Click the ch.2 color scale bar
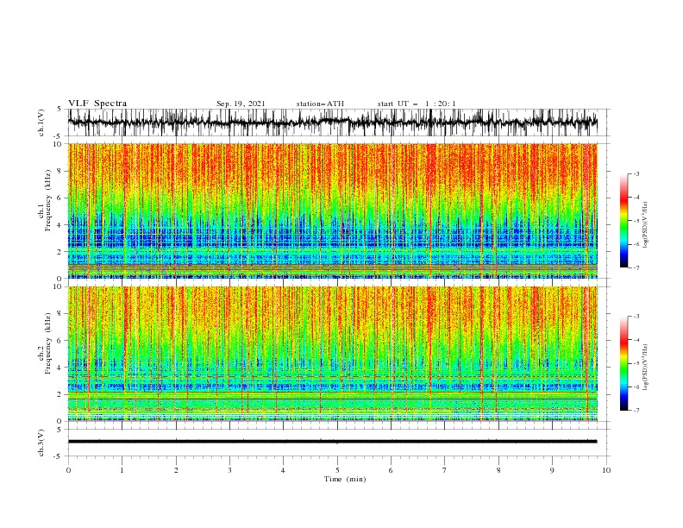The height and width of the screenshot is (528, 683). [x=623, y=363]
